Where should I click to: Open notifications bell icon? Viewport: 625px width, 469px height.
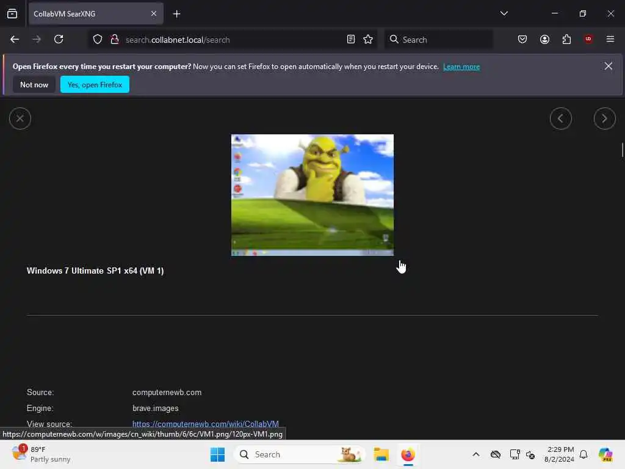[x=583, y=454]
